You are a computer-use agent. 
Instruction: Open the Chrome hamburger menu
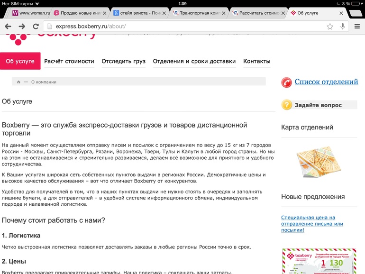[x=357, y=26]
